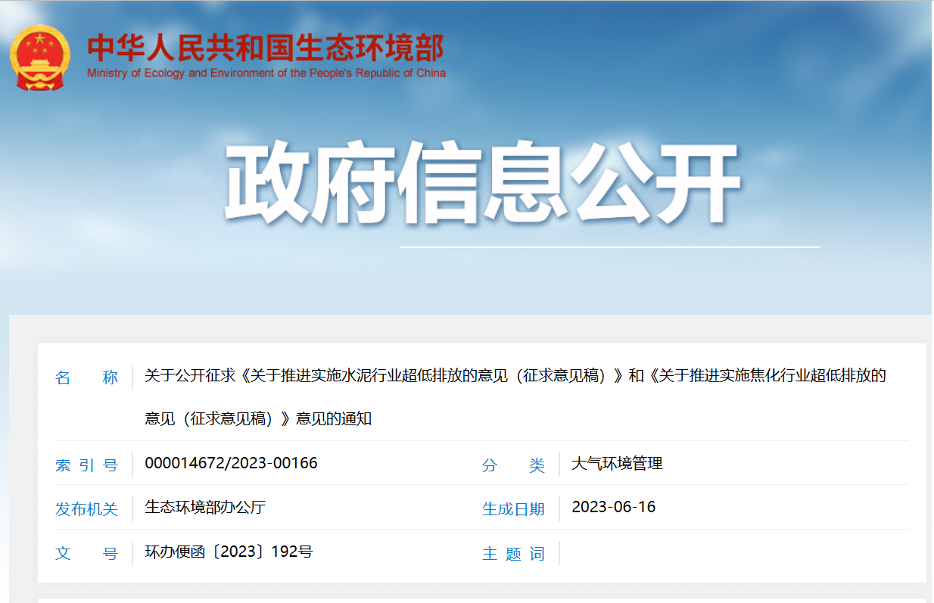Select the 主题词 label
934x603 pixels.
[513, 553]
